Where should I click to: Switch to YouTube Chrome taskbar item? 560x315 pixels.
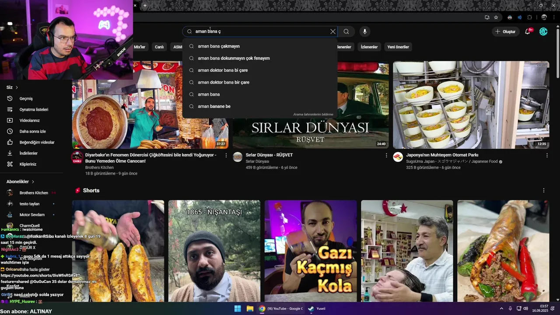point(281,308)
